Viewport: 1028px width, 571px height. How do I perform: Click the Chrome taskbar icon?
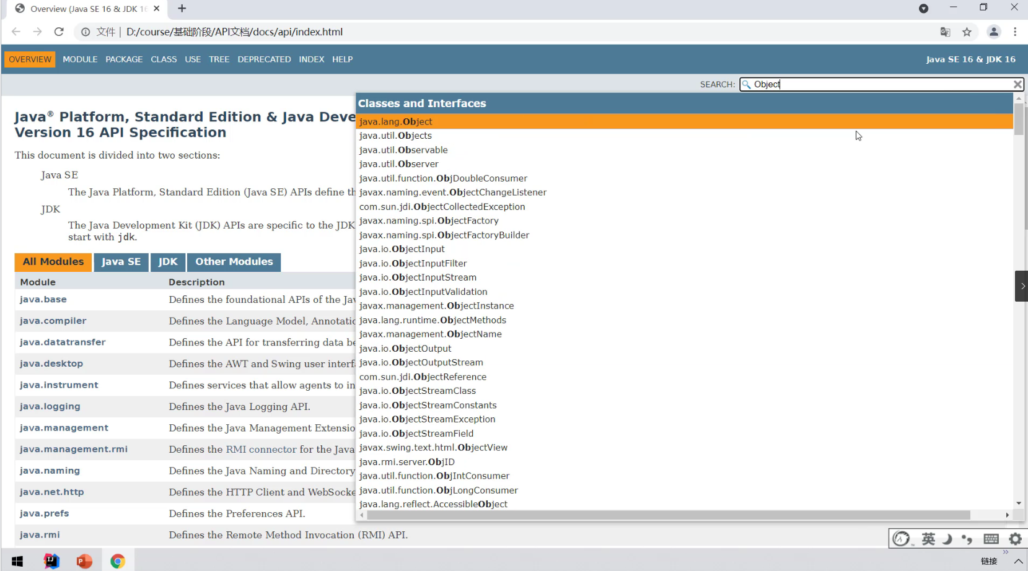(118, 561)
